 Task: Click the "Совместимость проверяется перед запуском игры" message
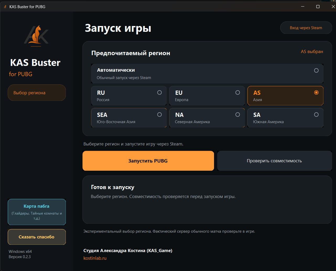(x=183, y=196)
